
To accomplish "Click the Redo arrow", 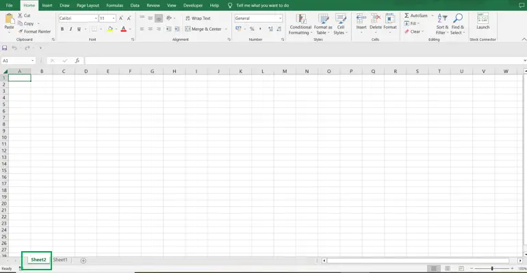I will pyautogui.click(x=27, y=48).
